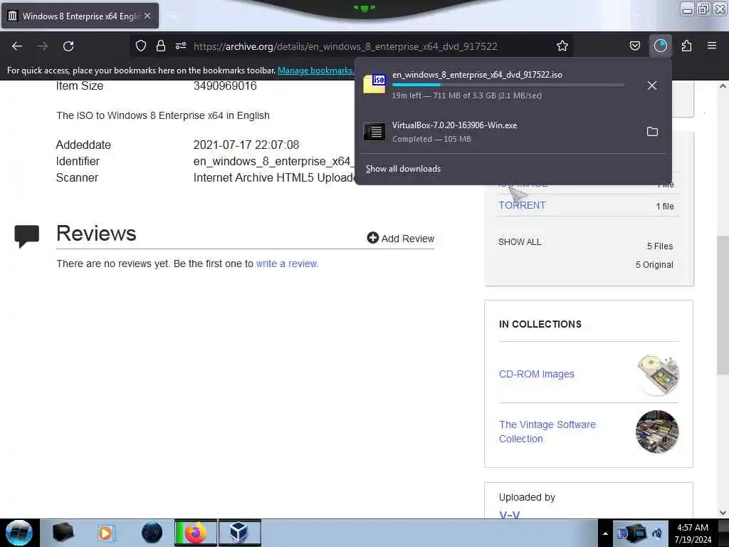
Task: Click the page vertical scrollbar thumb
Action: click(722, 305)
